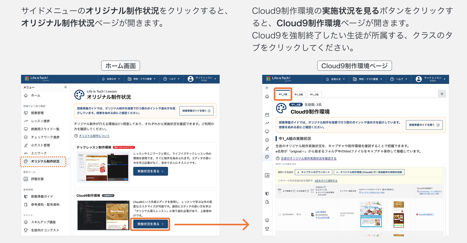Collapse the メニュー sidebar with the double-chevron icon

coord(66,87)
